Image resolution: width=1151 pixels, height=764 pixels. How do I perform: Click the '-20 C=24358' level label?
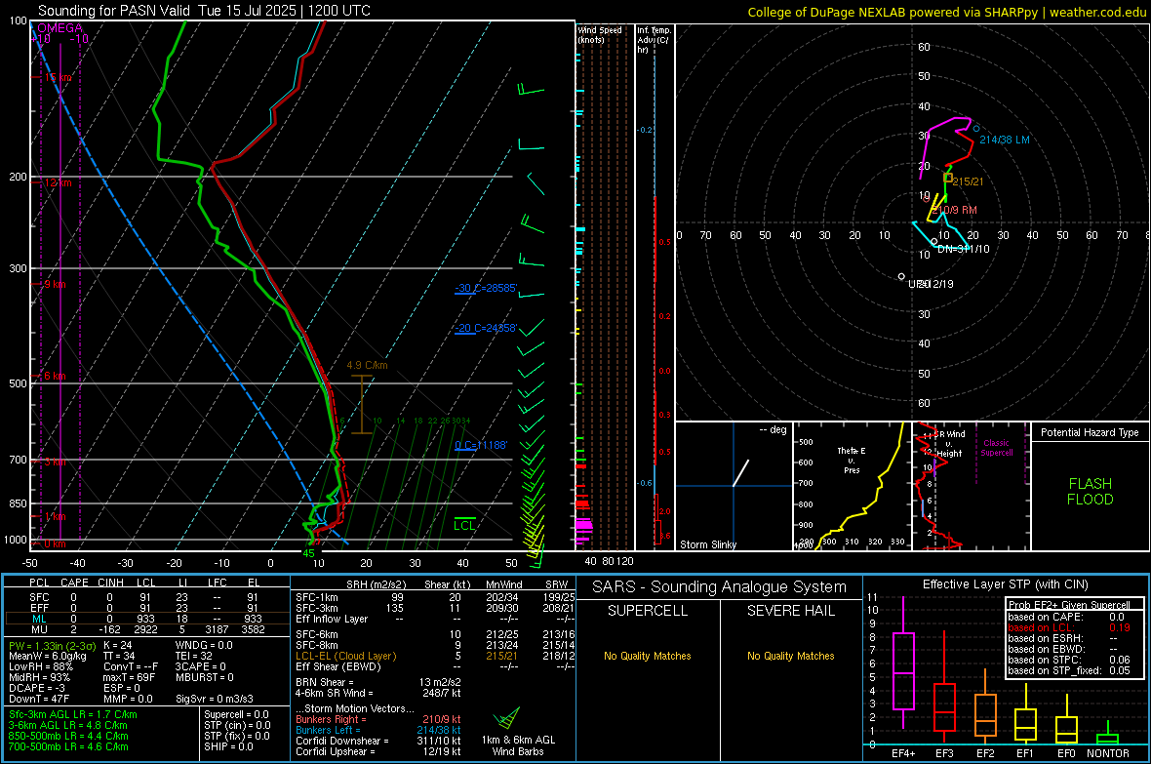[x=486, y=328]
